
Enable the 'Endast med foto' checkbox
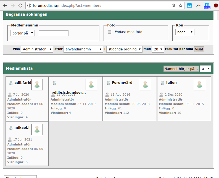pyautogui.click(x=110, y=32)
